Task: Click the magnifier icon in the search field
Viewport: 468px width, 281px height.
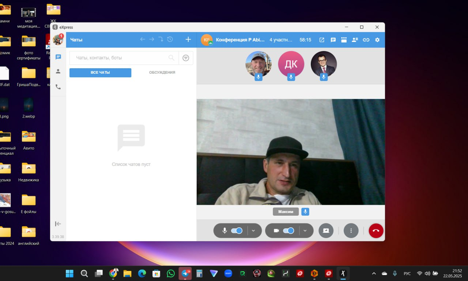Action: click(x=171, y=58)
